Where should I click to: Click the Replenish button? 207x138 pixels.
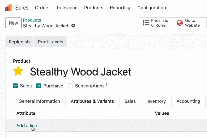coord(19,42)
